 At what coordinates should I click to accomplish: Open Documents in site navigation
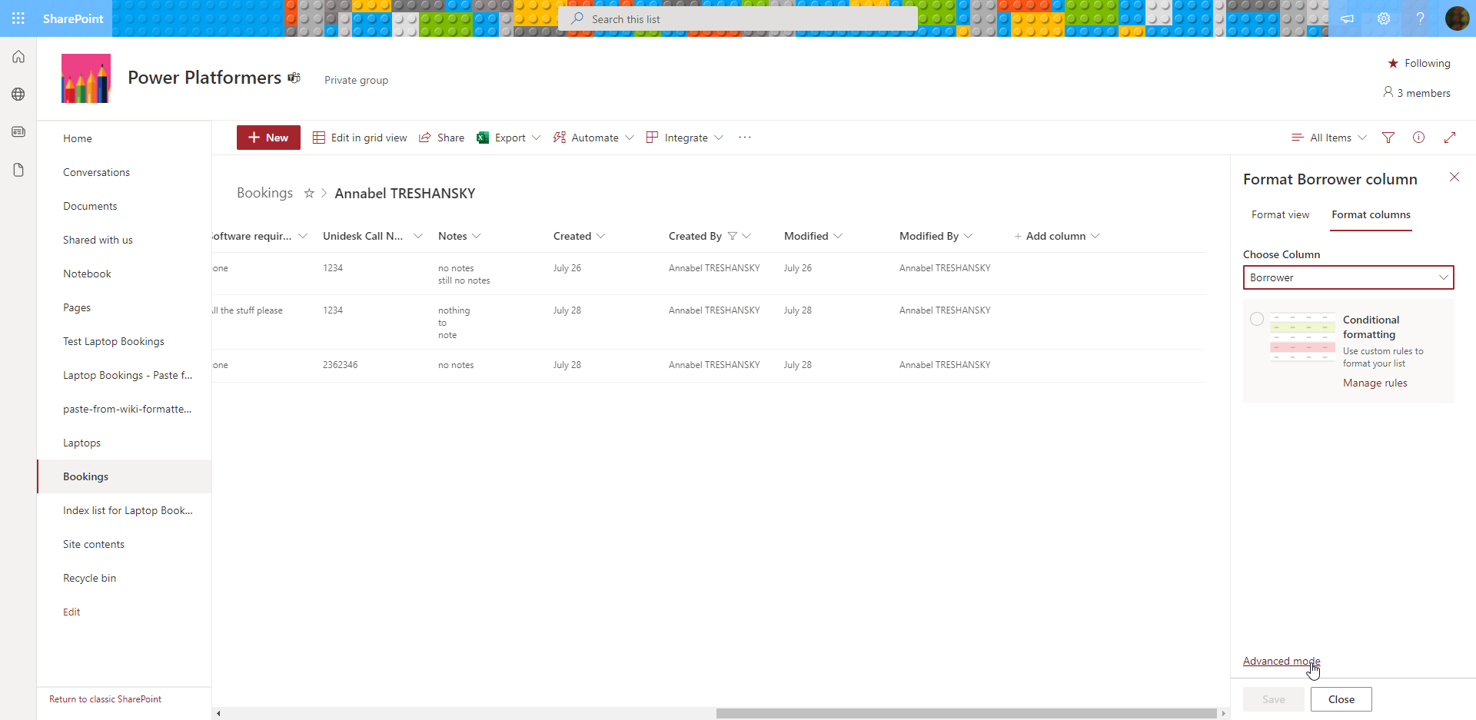coord(90,206)
